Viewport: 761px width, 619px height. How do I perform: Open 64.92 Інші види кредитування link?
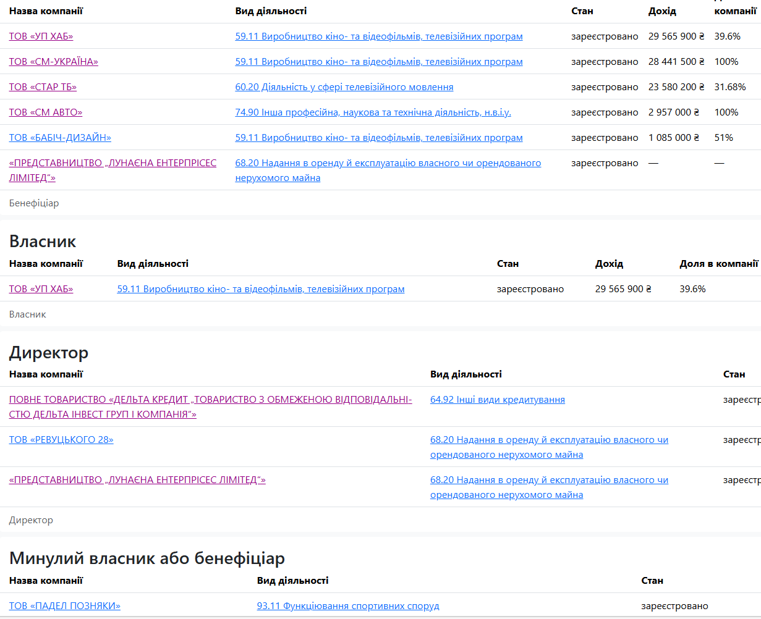coord(498,400)
